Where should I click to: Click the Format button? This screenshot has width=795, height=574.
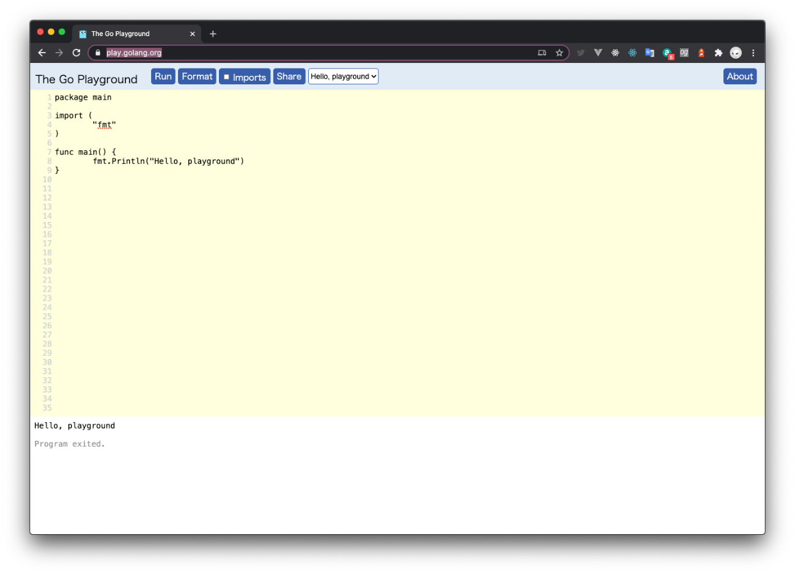click(x=197, y=76)
